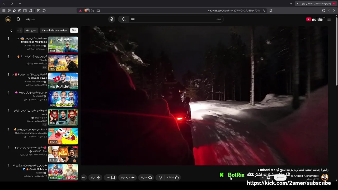Image resolution: width=338 pixels, height=190 pixels.
Task: Open the 56:49 pyramids challenge video thumbnail
Action: coord(63,63)
